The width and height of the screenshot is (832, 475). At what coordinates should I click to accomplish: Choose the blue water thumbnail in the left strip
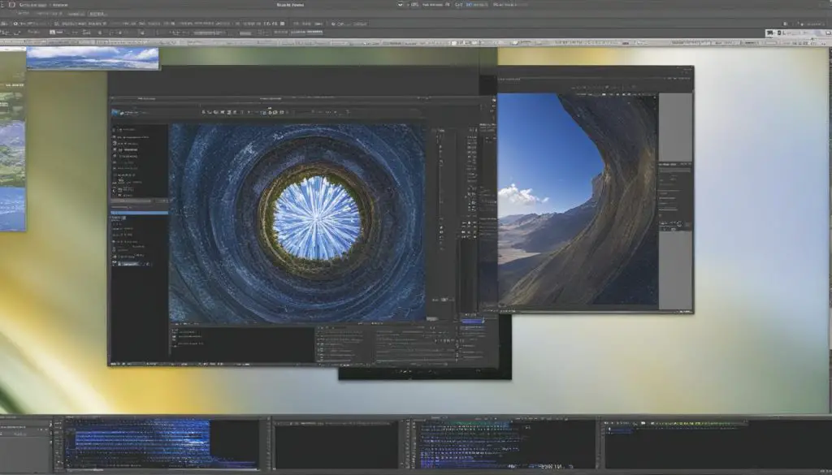pos(12,209)
